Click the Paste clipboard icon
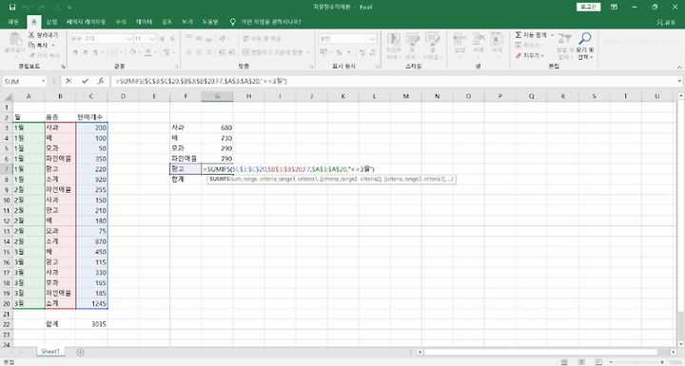 [15, 39]
